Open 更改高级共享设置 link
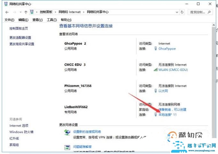Image resolution: width=218 pixels, height=154 pixels. coord(22,44)
